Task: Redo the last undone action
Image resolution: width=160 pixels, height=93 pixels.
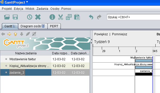Action: coord(99,17)
